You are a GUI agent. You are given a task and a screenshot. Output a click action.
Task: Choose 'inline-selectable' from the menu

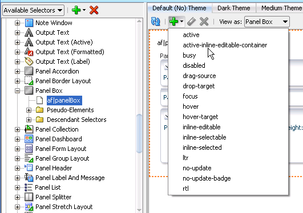click(x=228, y=137)
